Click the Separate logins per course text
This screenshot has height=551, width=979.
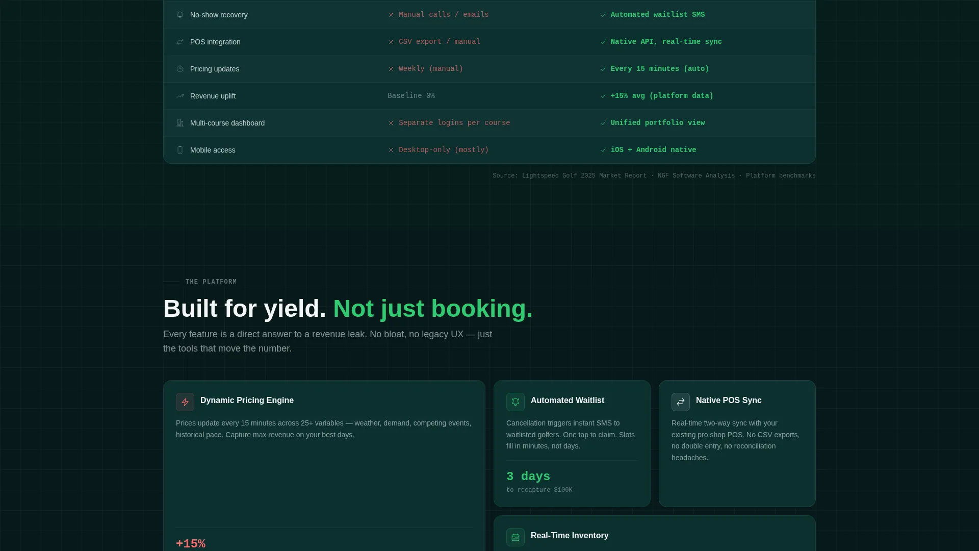point(454,123)
